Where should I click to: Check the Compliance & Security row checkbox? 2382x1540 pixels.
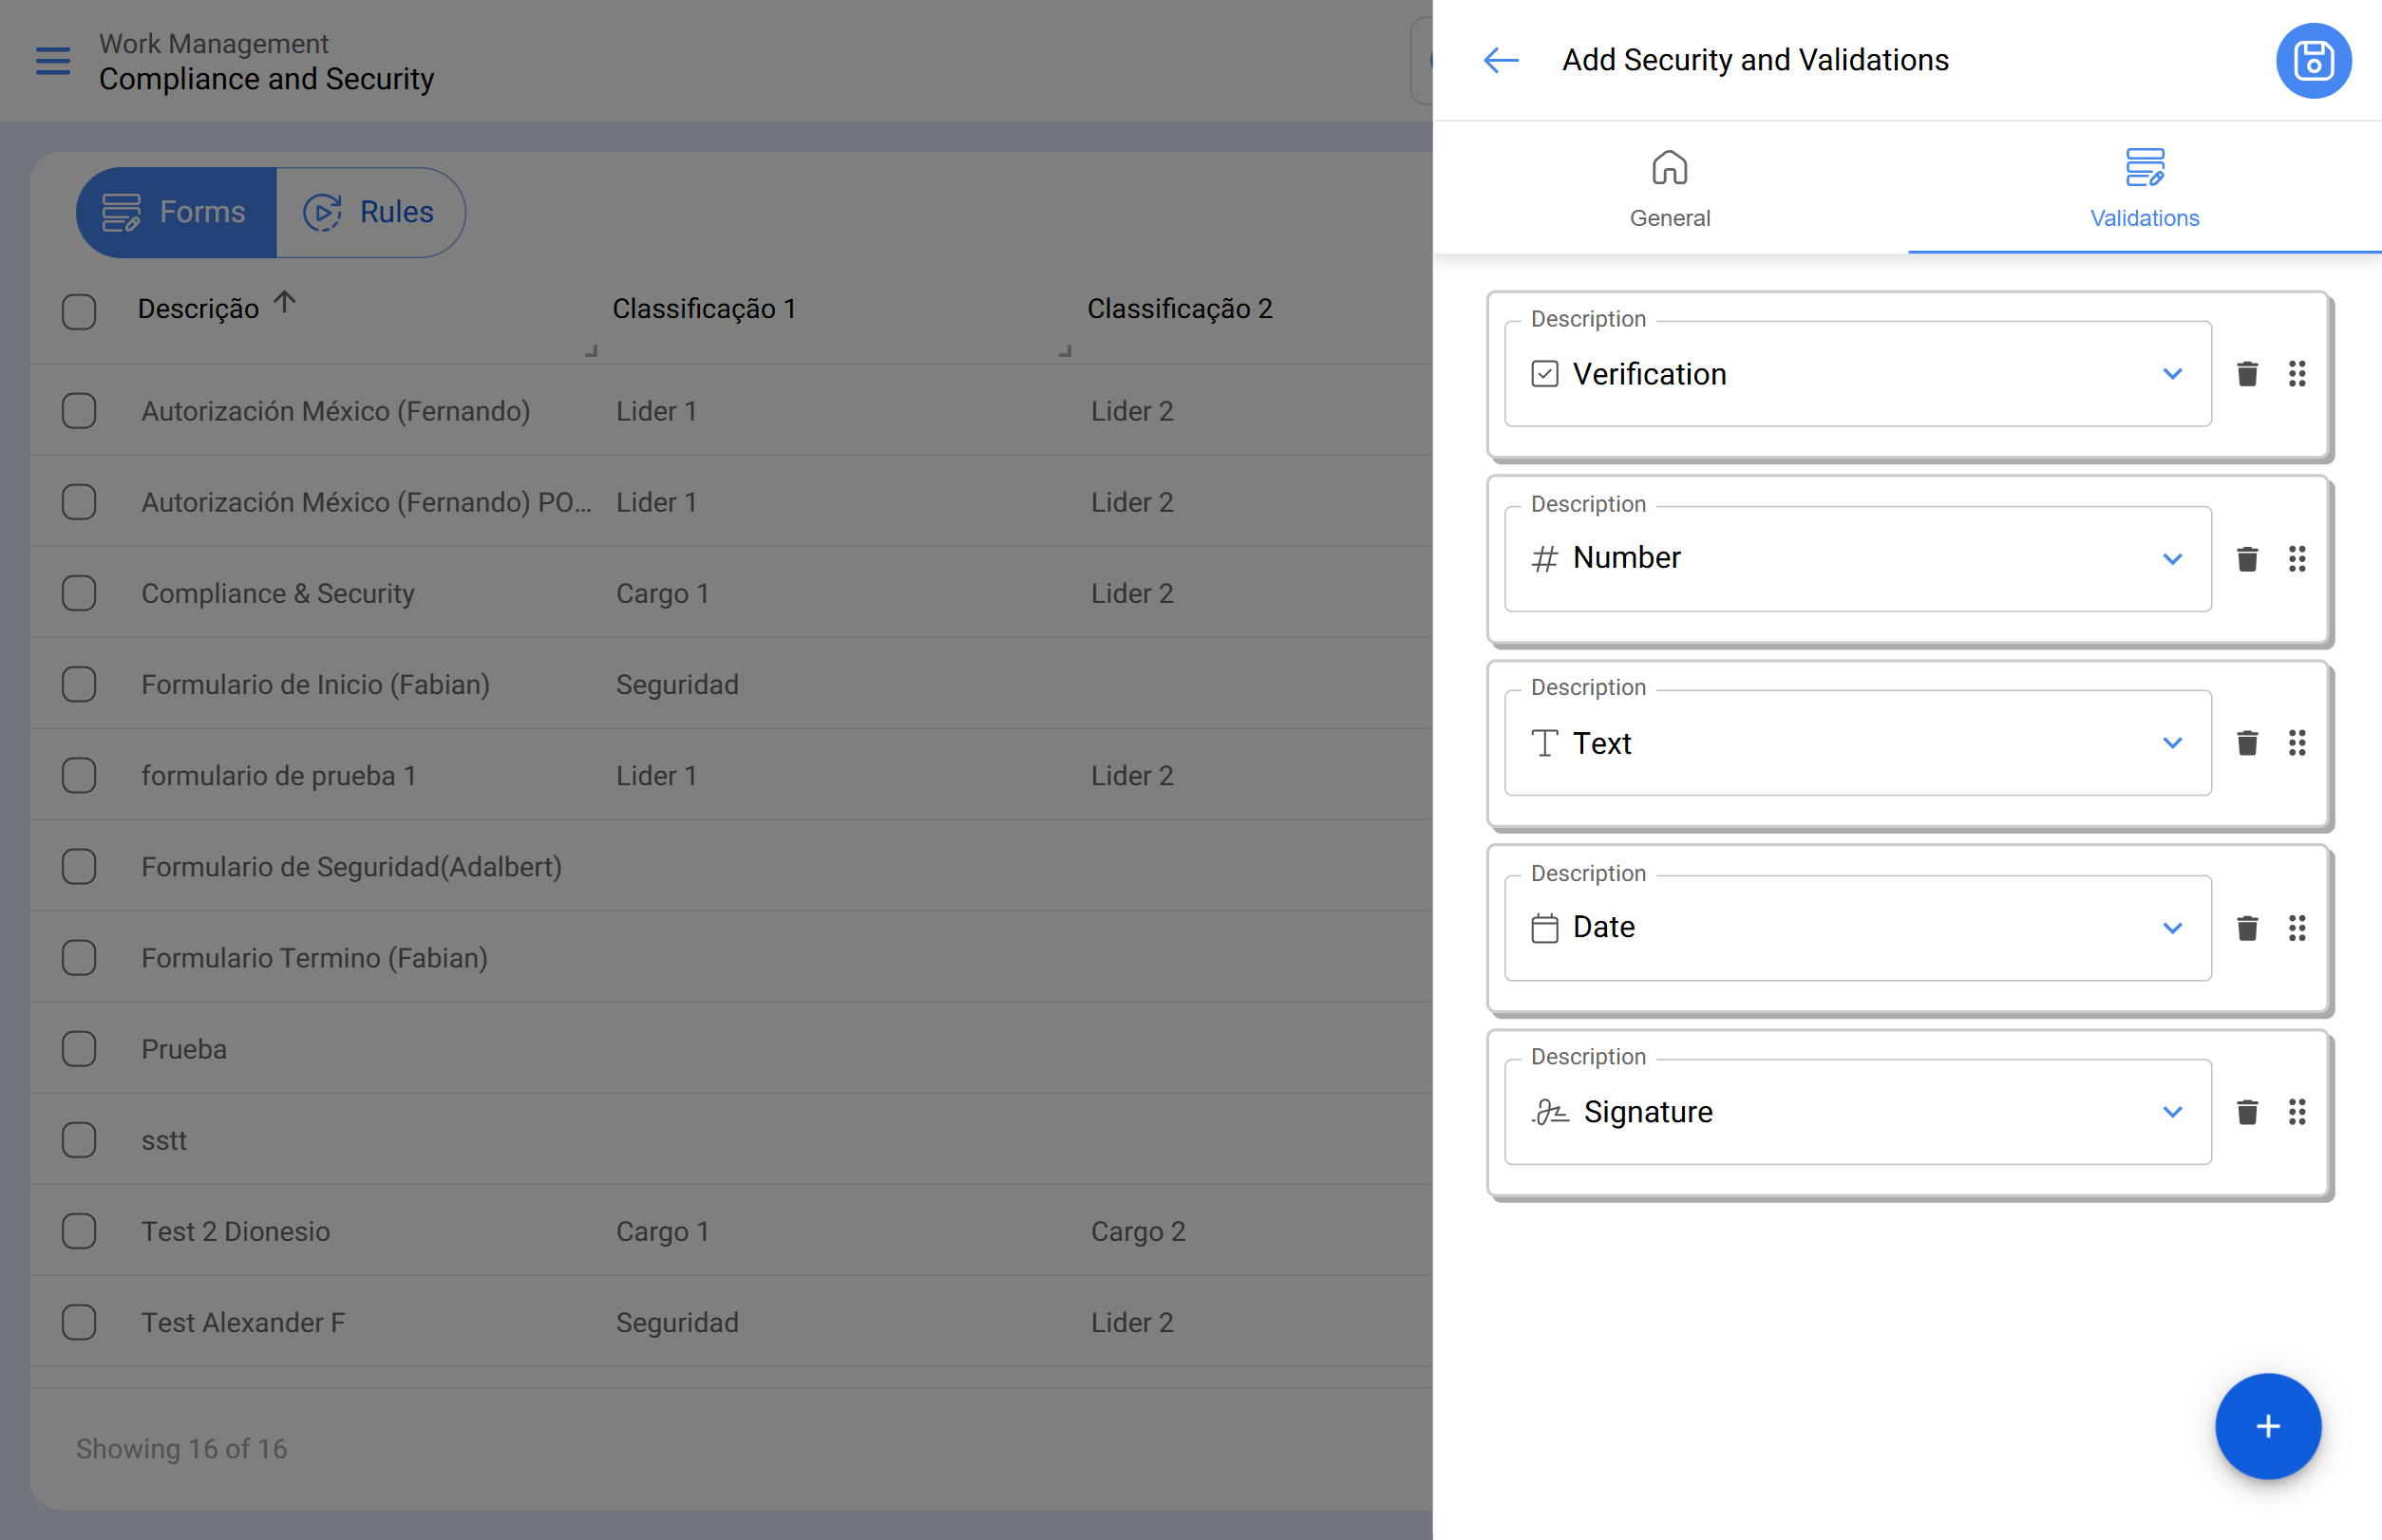click(79, 593)
